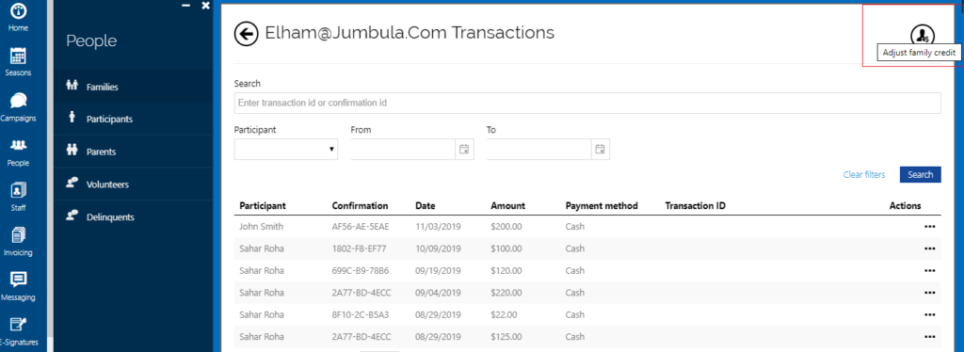Click the amount $125.00
This screenshot has height=352, width=964.
tap(506, 337)
